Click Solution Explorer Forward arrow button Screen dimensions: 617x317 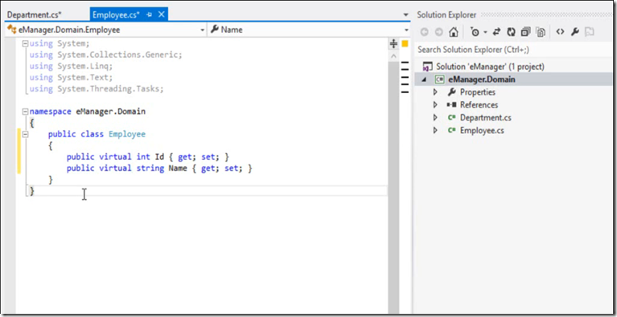tap(438, 32)
